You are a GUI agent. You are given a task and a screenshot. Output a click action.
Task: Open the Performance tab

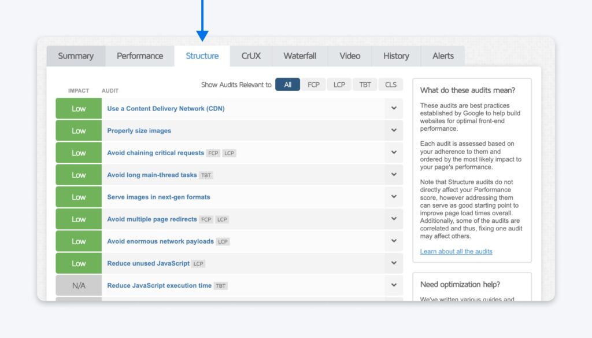tap(139, 56)
